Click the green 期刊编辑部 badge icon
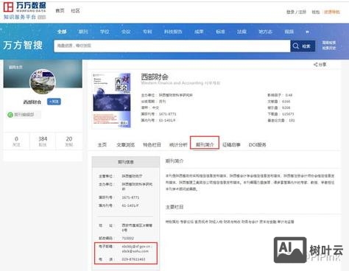The width and height of the screenshot is (349, 271). (x=10, y=115)
